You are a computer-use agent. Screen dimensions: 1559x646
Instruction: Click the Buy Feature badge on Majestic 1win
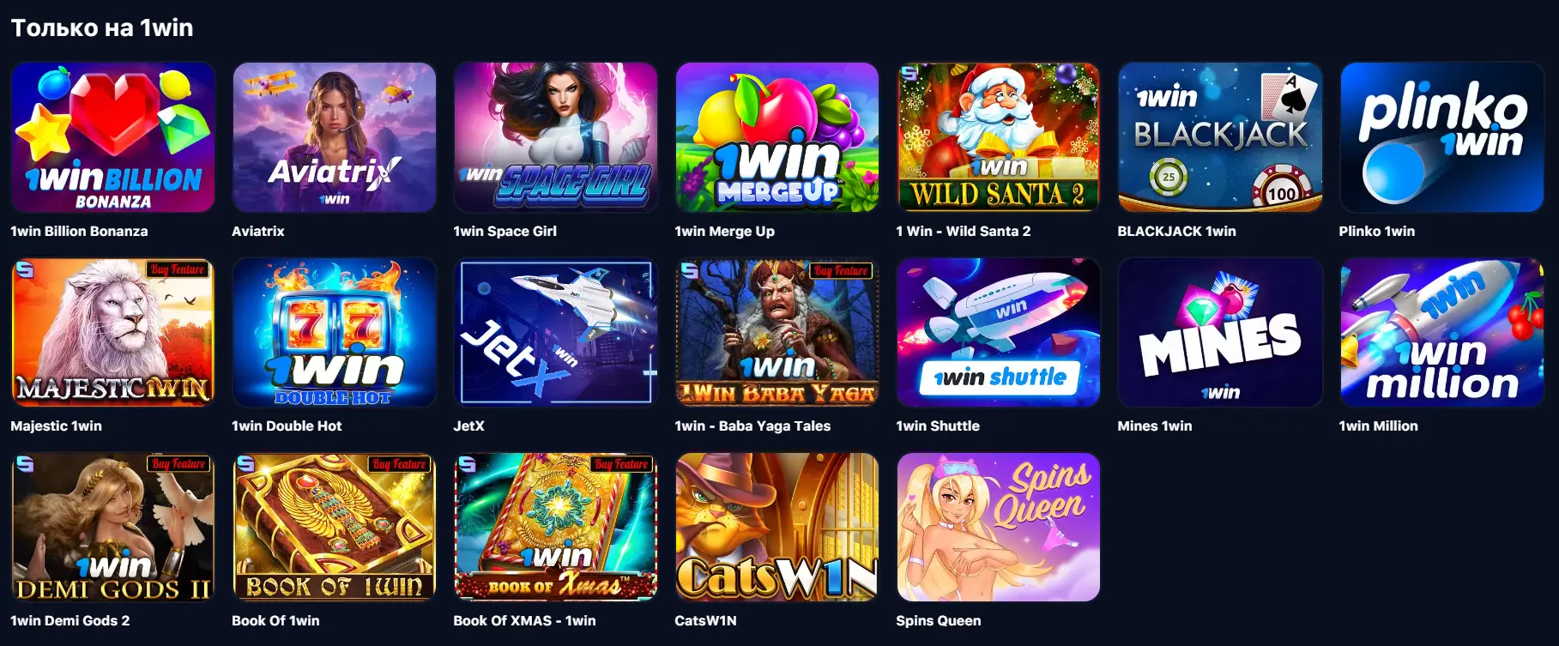click(178, 269)
